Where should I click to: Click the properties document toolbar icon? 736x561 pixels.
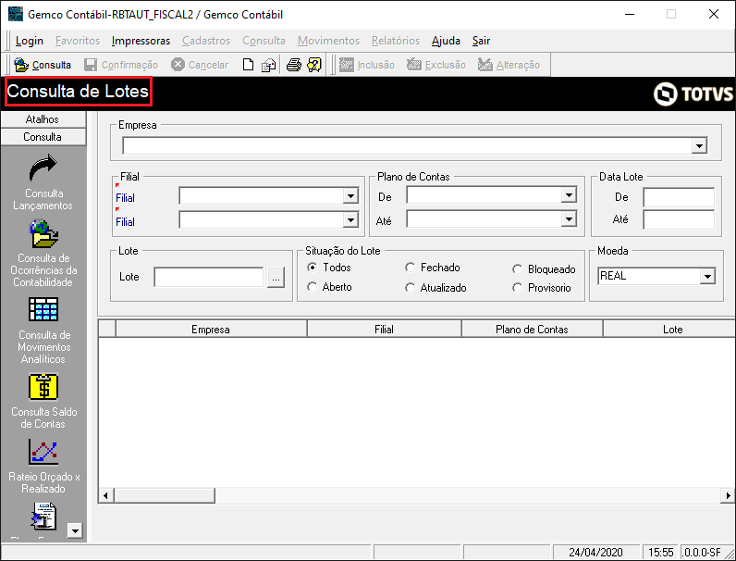pyautogui.click(x=268, y=65)
